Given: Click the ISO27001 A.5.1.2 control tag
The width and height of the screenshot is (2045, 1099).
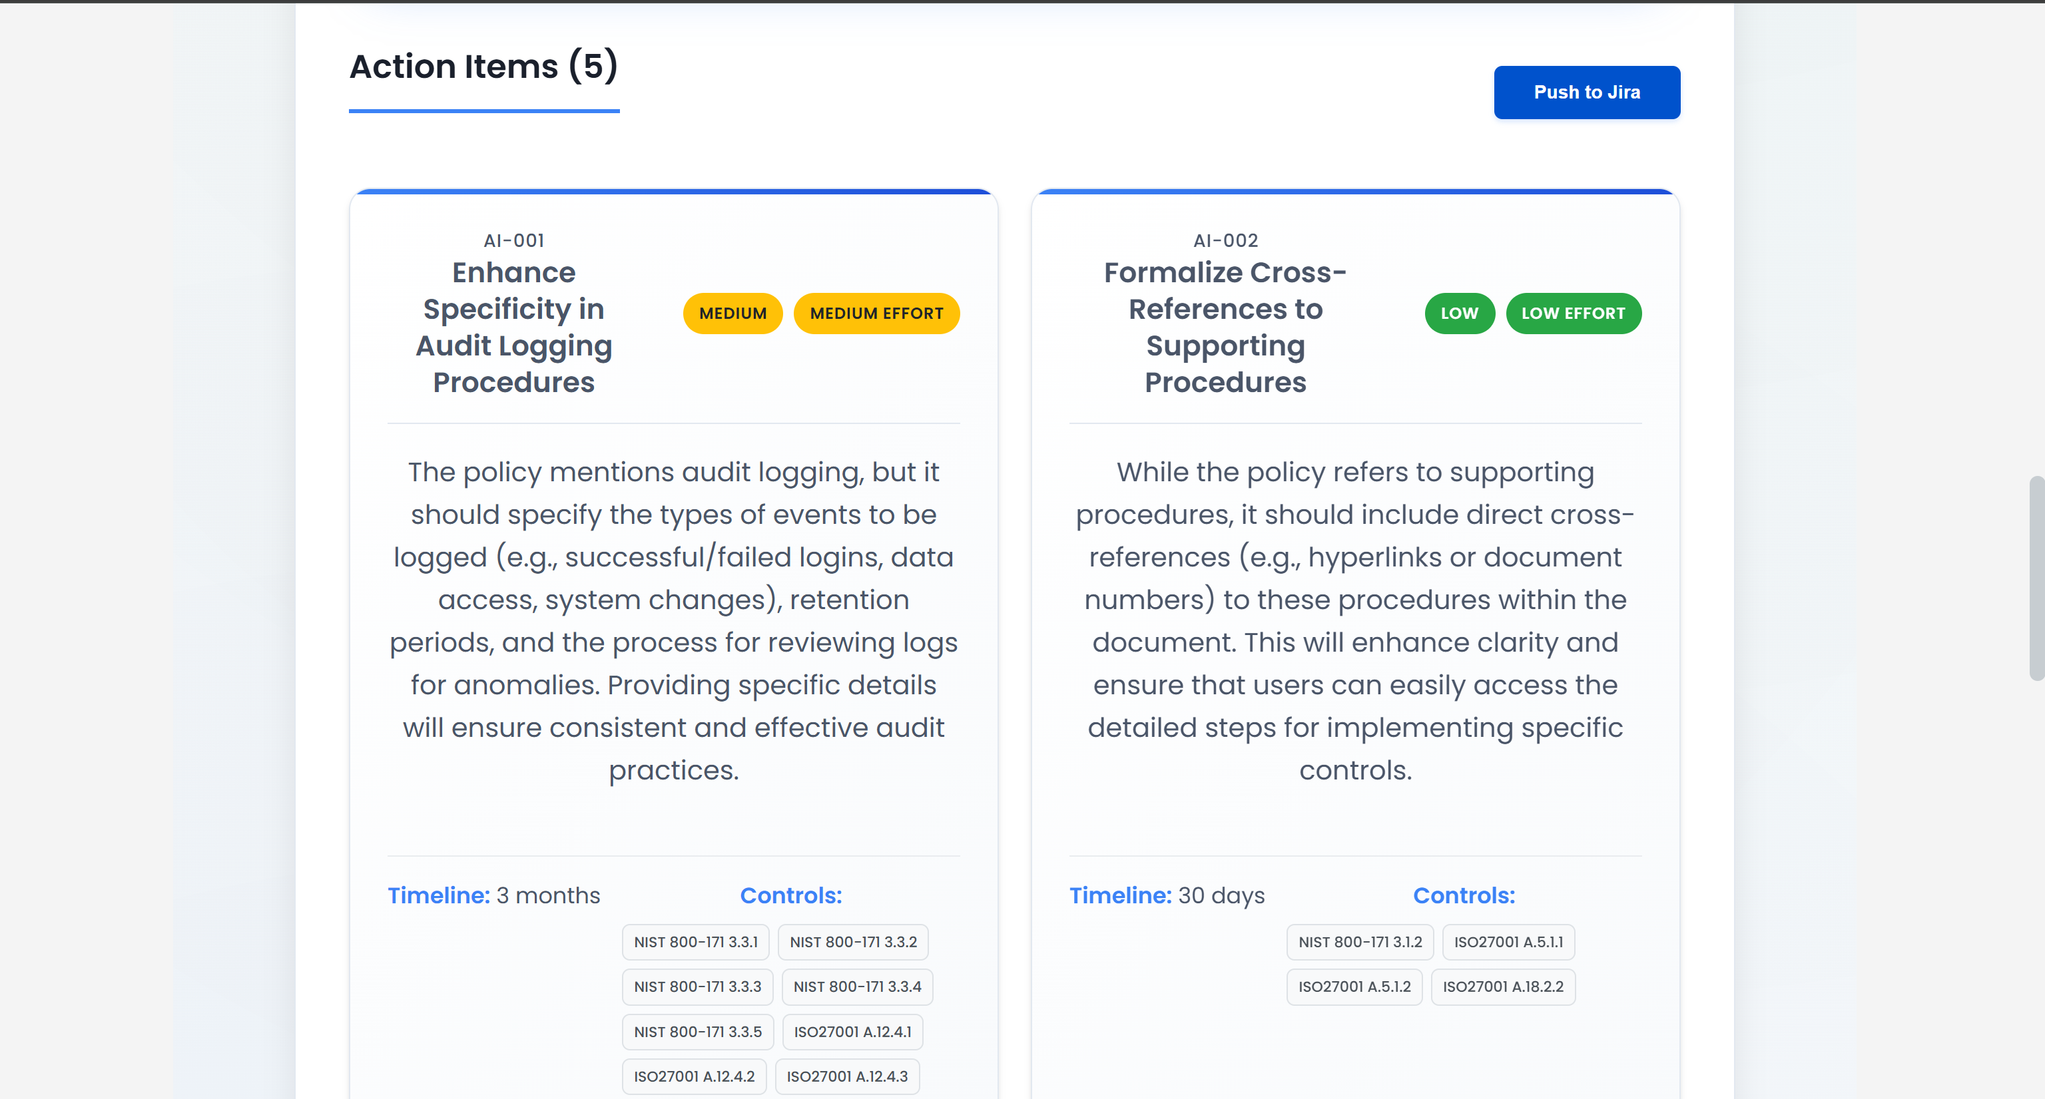Looking at the screenshot, I should [x=1354, y=987].
